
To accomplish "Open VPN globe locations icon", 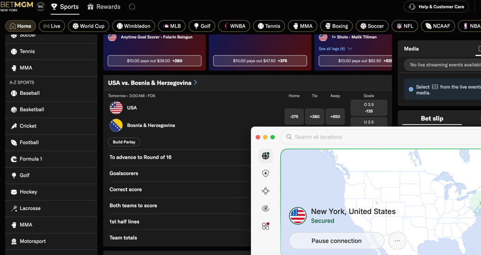I will pyautogui.click(x=266, y=156).
